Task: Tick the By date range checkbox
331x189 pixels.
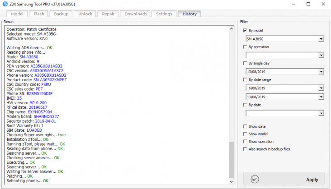Action: pos(245,79)
